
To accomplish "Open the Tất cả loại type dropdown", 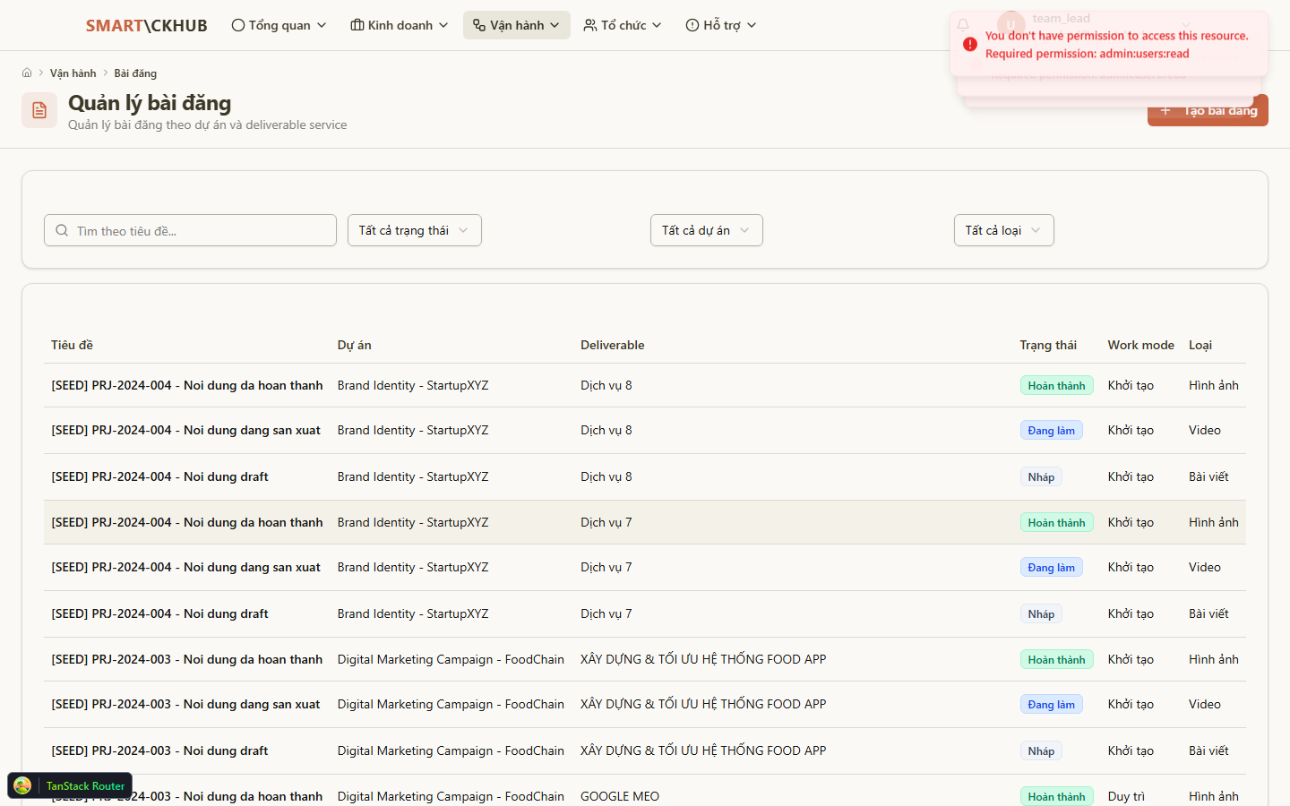I will pyautogui.click(x=1003, y=230).
